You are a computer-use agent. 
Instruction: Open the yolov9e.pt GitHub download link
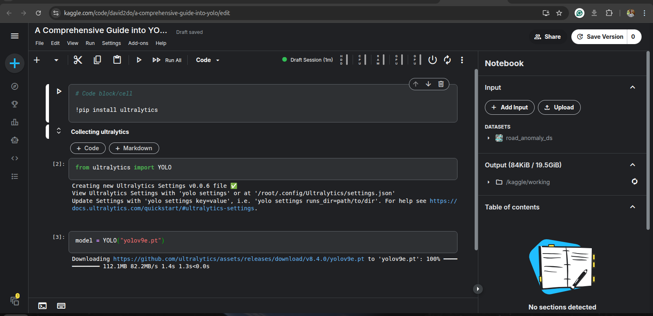tap(239, 259)
